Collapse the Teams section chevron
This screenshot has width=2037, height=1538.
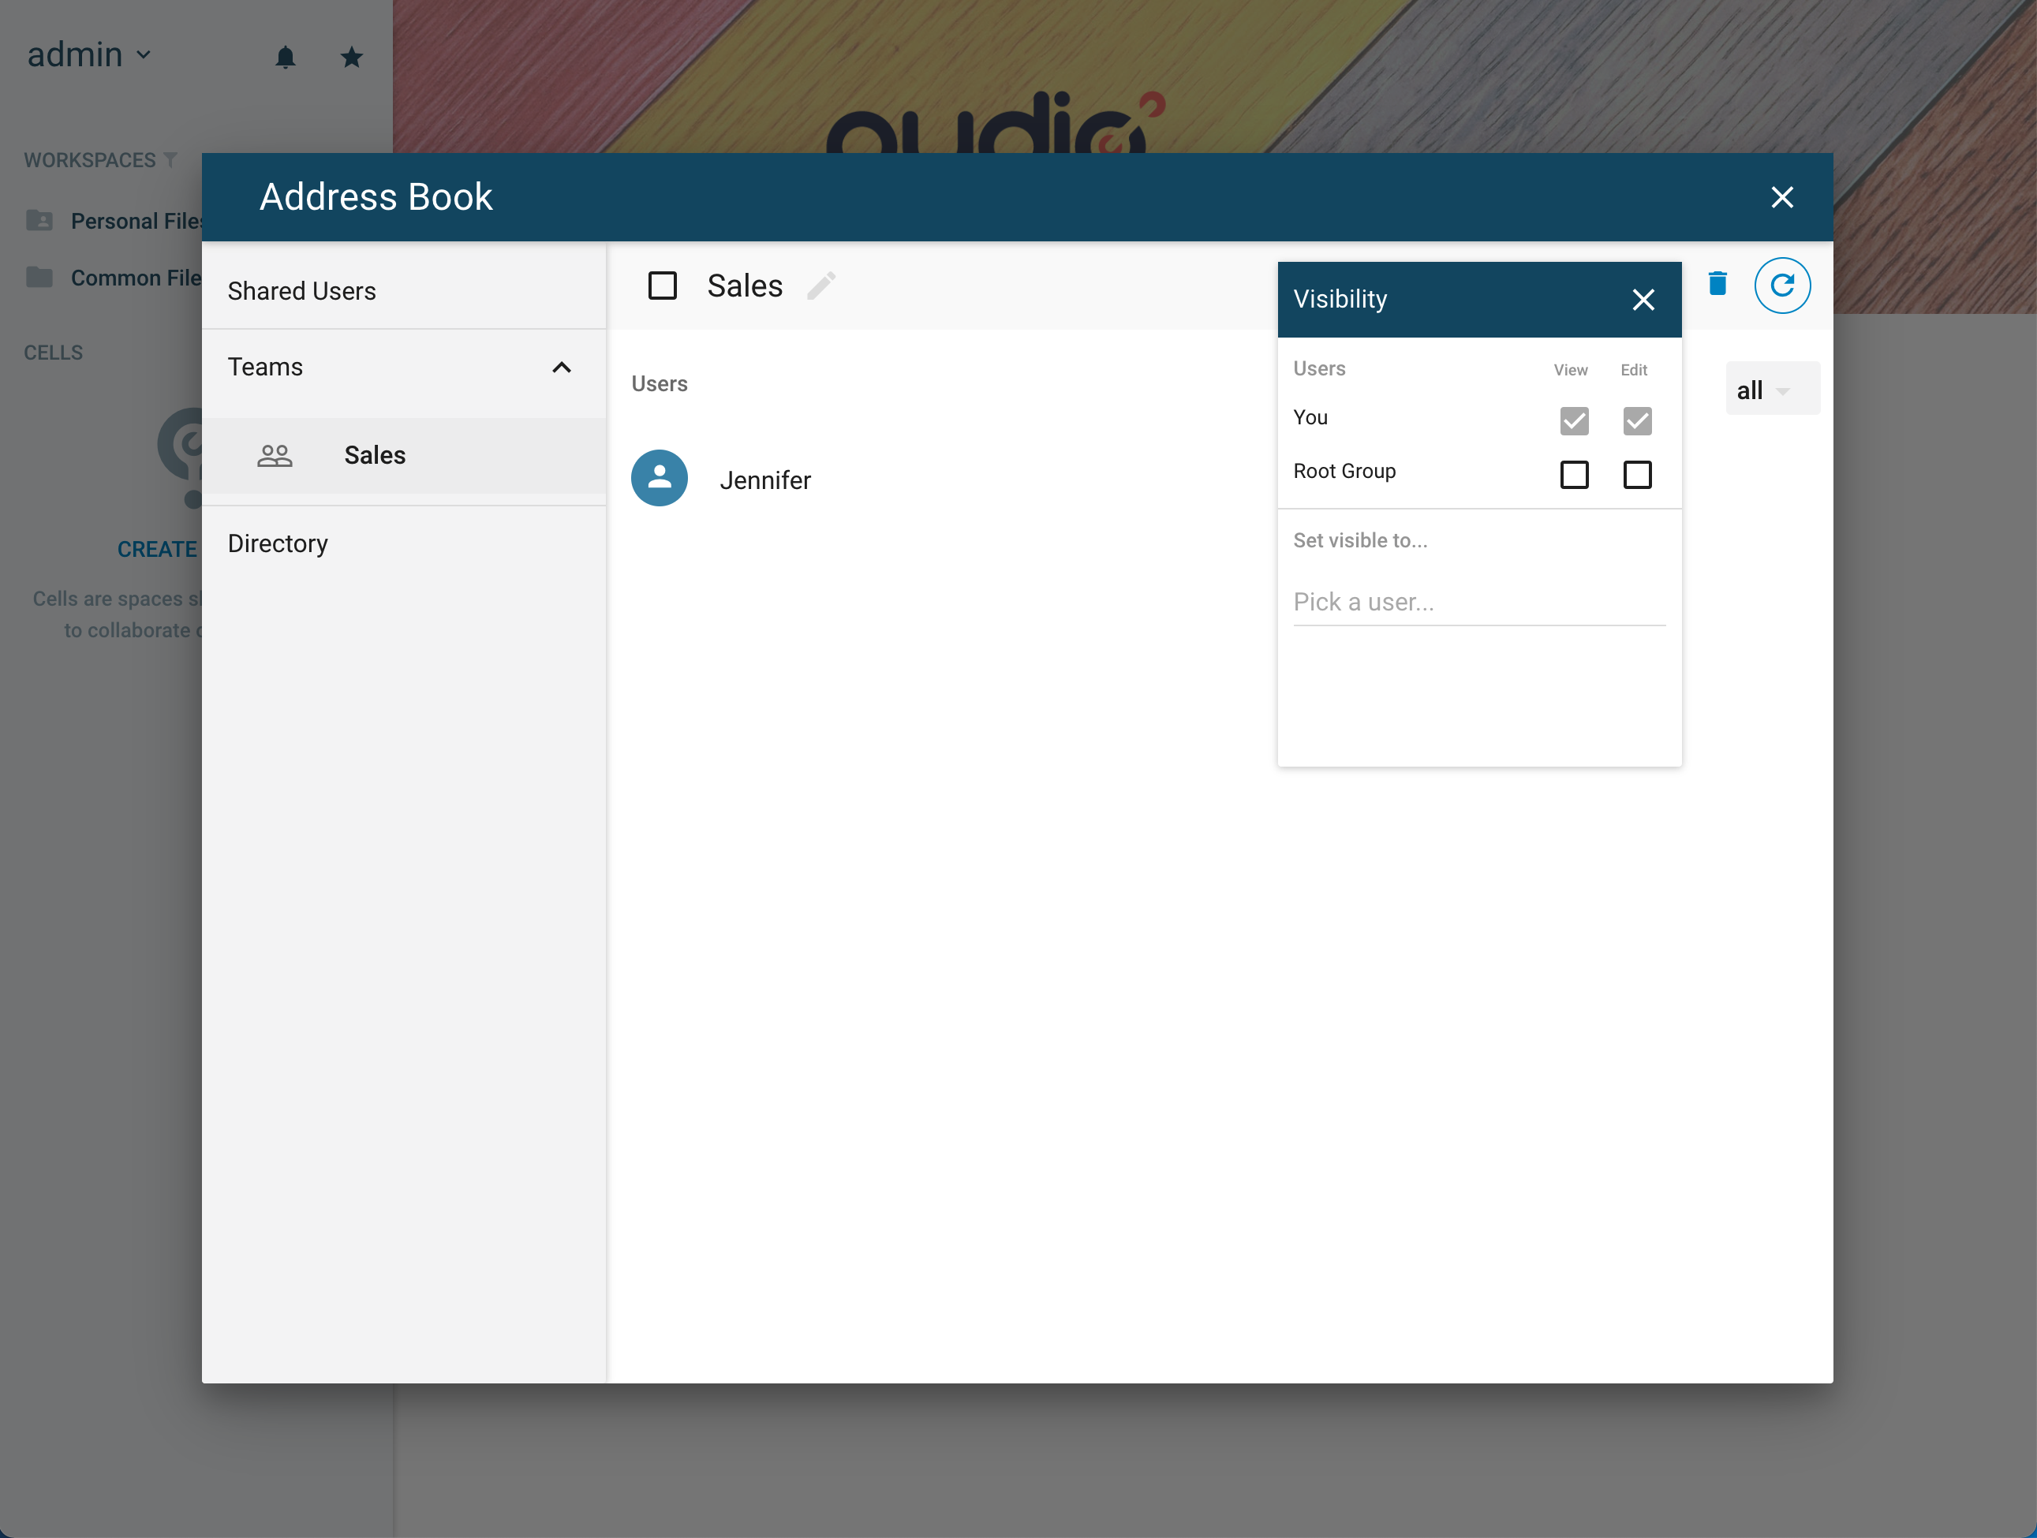(562, 368)
